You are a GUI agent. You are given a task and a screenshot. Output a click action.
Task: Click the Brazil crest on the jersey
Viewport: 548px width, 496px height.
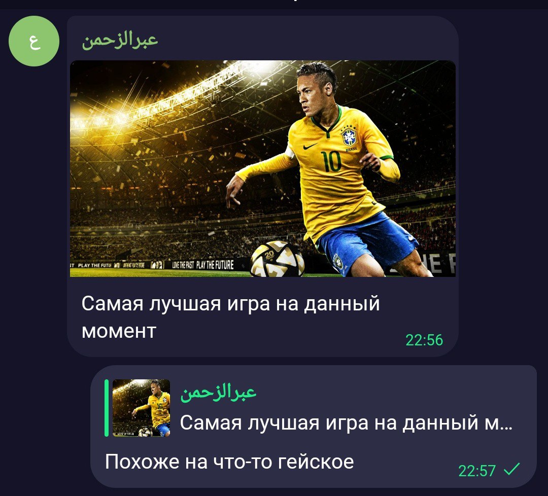click(349, 137)
